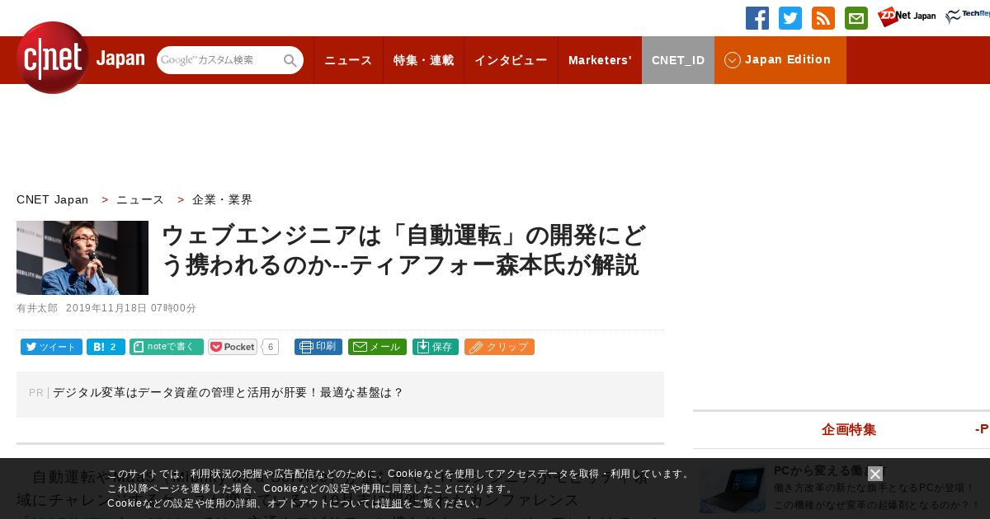Go to 企業・業界 breadcrumb
This screenshot has width=990, height=519.
pyautogui.click(x=223, y=199)
